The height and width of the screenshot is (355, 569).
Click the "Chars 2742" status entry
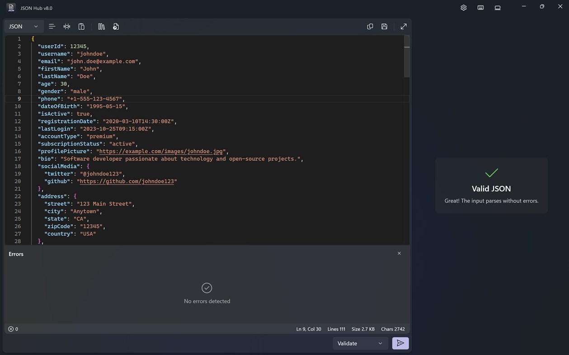tap(393, 329)
